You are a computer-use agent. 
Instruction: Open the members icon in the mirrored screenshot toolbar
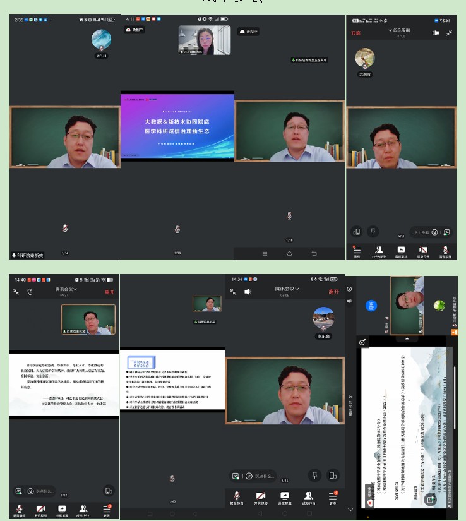tap(379, 252)
